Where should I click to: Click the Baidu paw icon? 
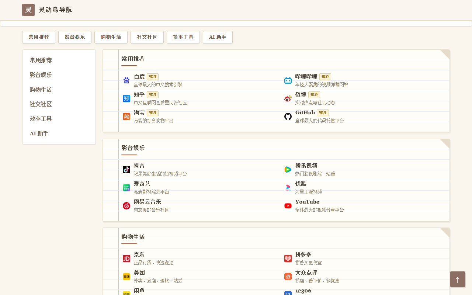coord(126,80)
